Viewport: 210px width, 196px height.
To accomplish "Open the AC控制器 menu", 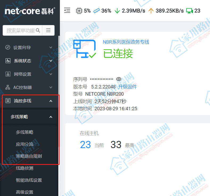I will pyautogui.click(x=29, y=87).
